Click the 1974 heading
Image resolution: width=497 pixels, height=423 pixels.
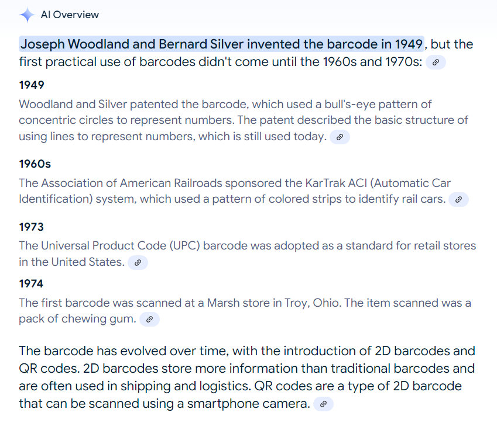(x=32, y=284)
